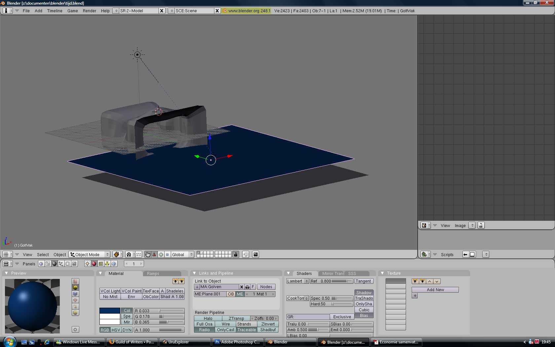Click the MA:Golven material name field
The image size is (555, 347).
point(219,287)
